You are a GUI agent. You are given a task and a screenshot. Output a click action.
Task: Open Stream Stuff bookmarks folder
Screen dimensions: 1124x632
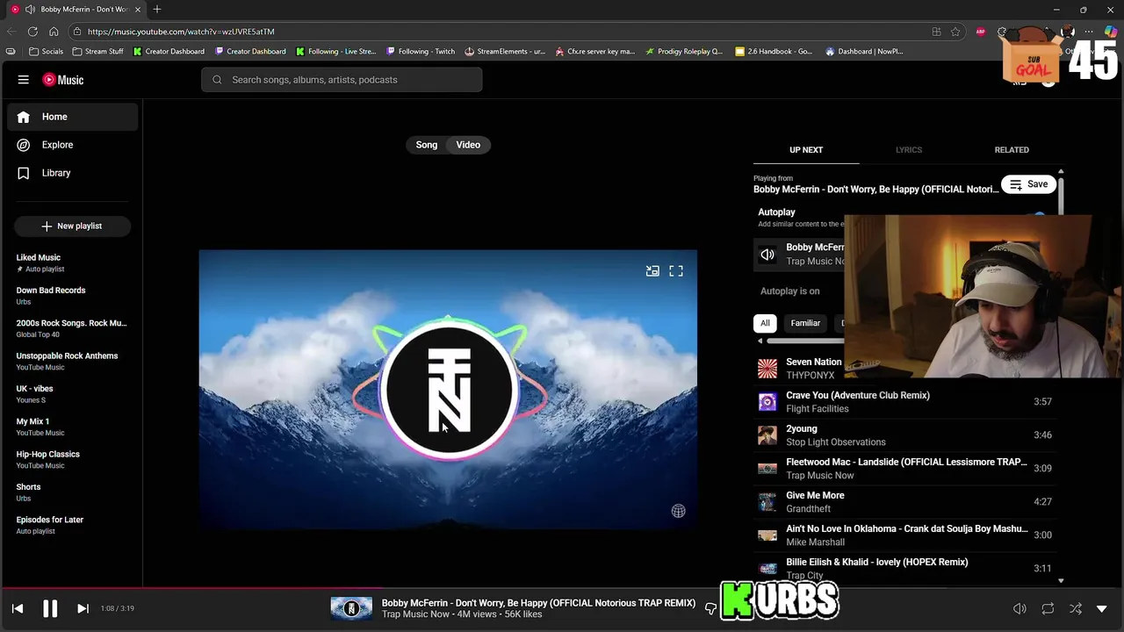97,51
